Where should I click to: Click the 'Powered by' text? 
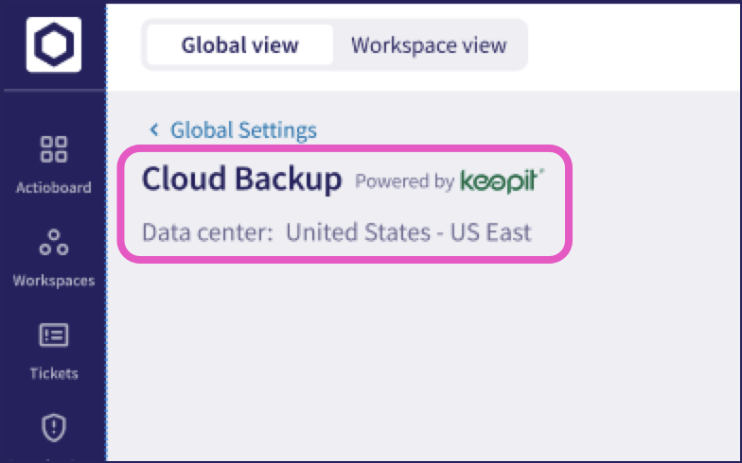pyautogui.click(x=405, y=181)
